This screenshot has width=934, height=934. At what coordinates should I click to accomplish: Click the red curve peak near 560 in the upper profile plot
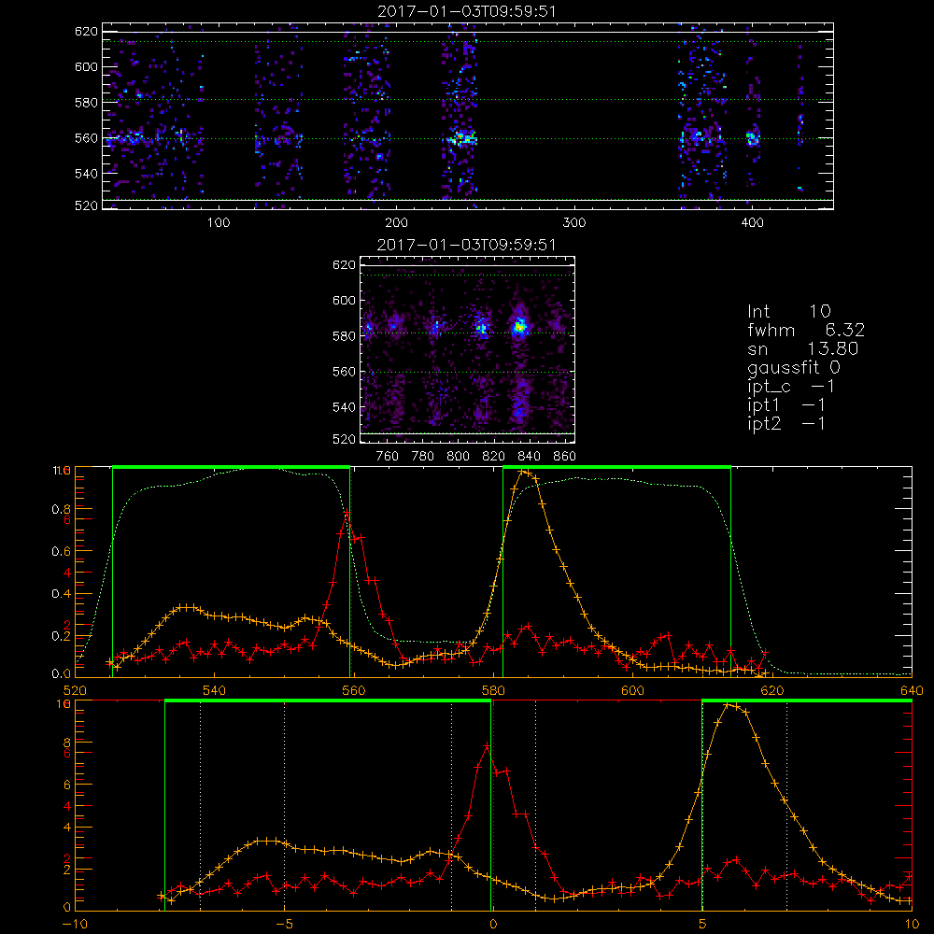point(347,513)
